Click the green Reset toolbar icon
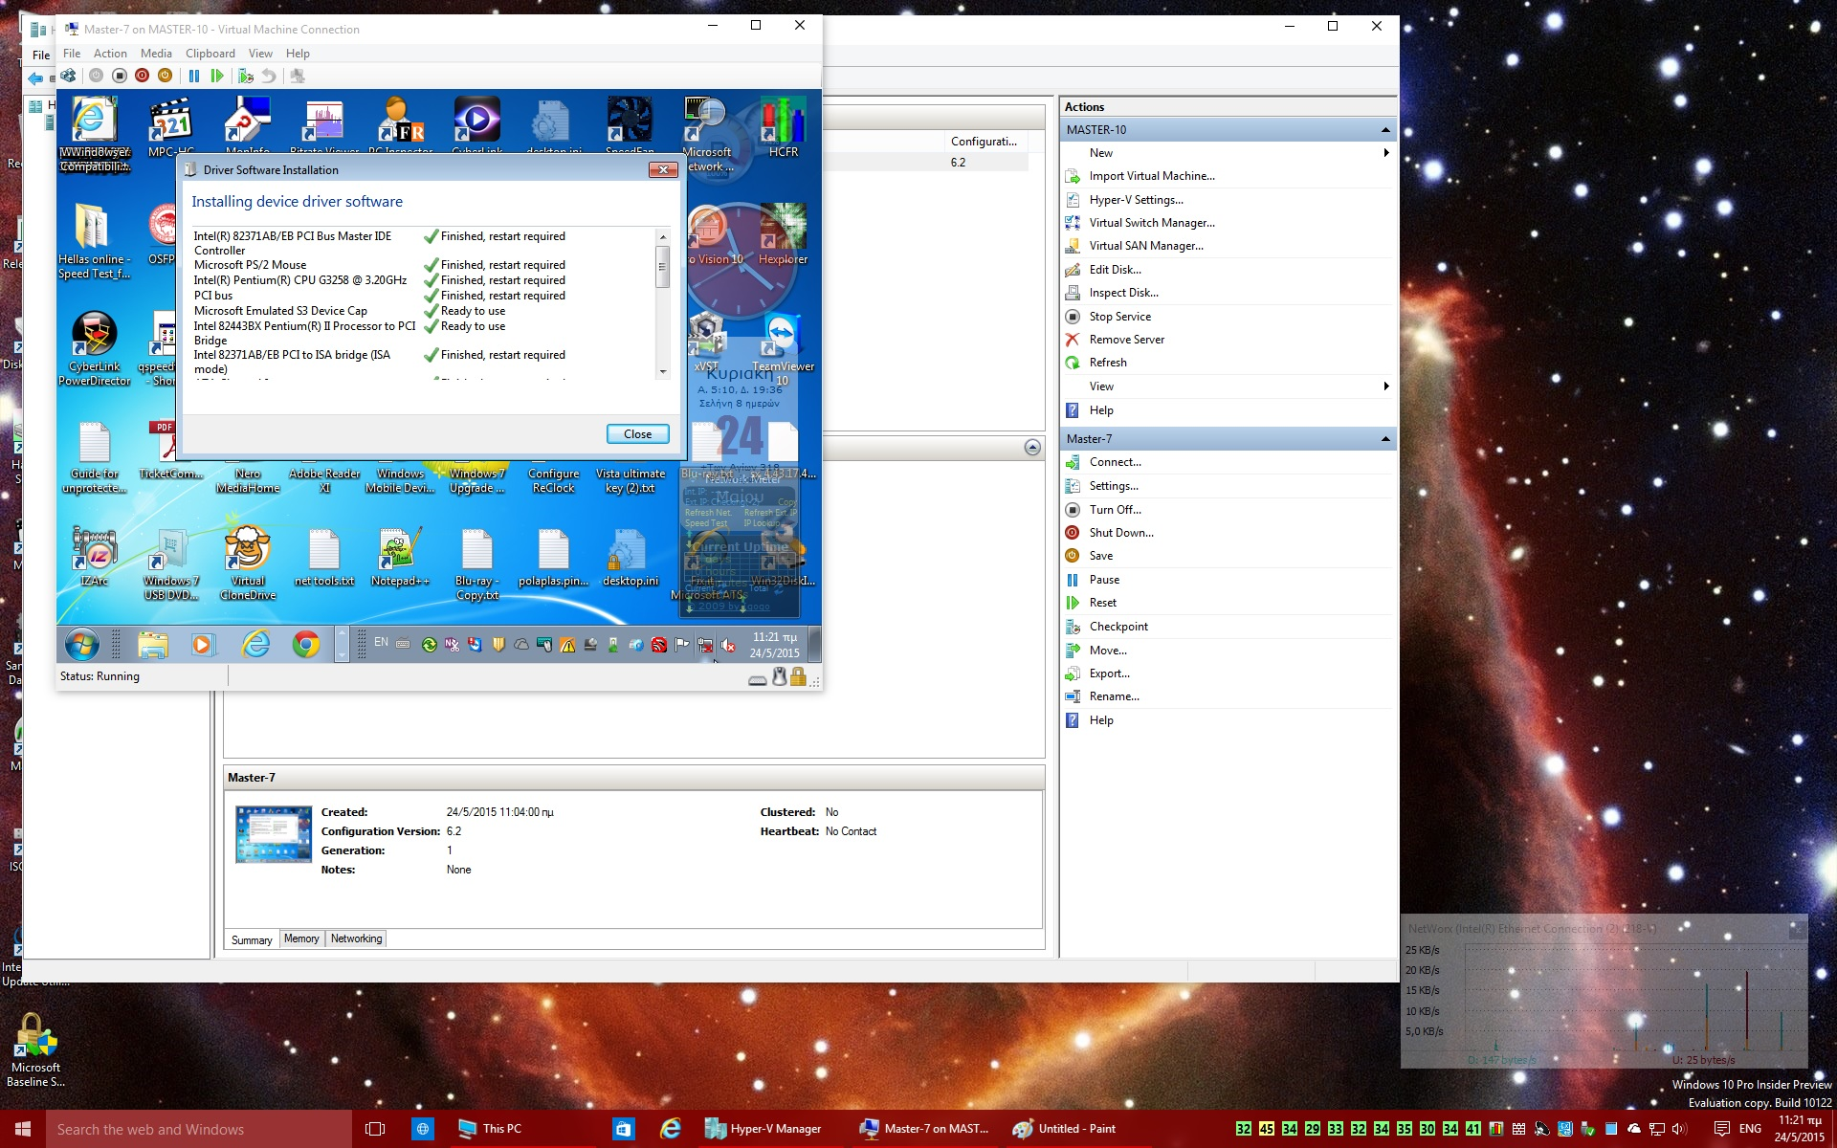 (217, 76)
